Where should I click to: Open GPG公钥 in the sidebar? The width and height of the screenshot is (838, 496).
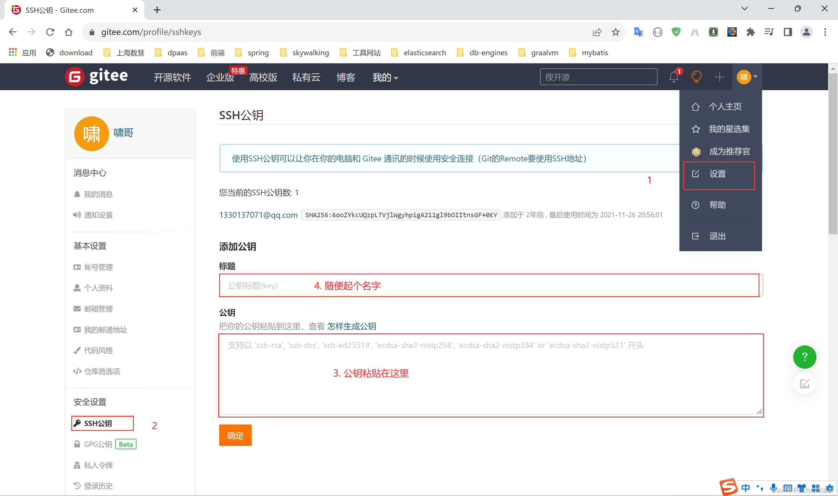(x=98, y=444)
